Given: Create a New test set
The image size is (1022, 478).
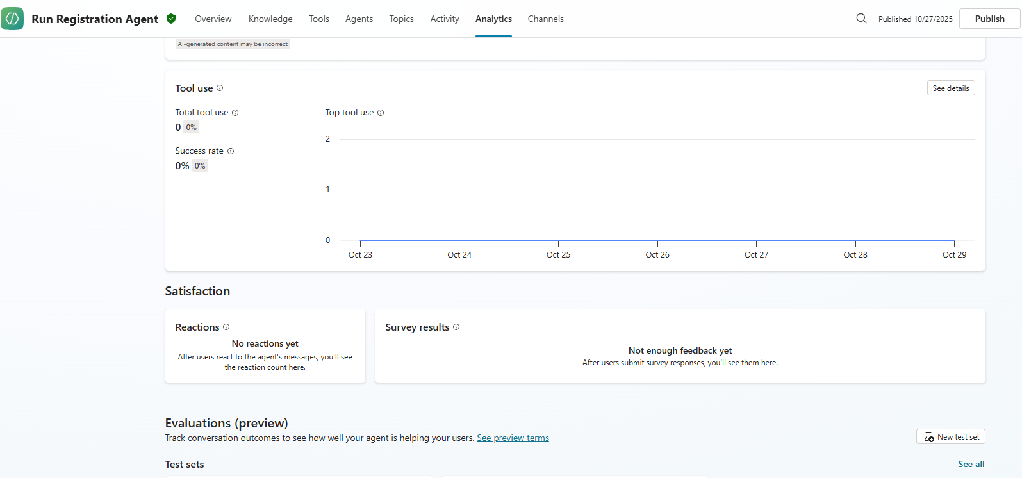Looking at the screenshot, I should 951,436.
